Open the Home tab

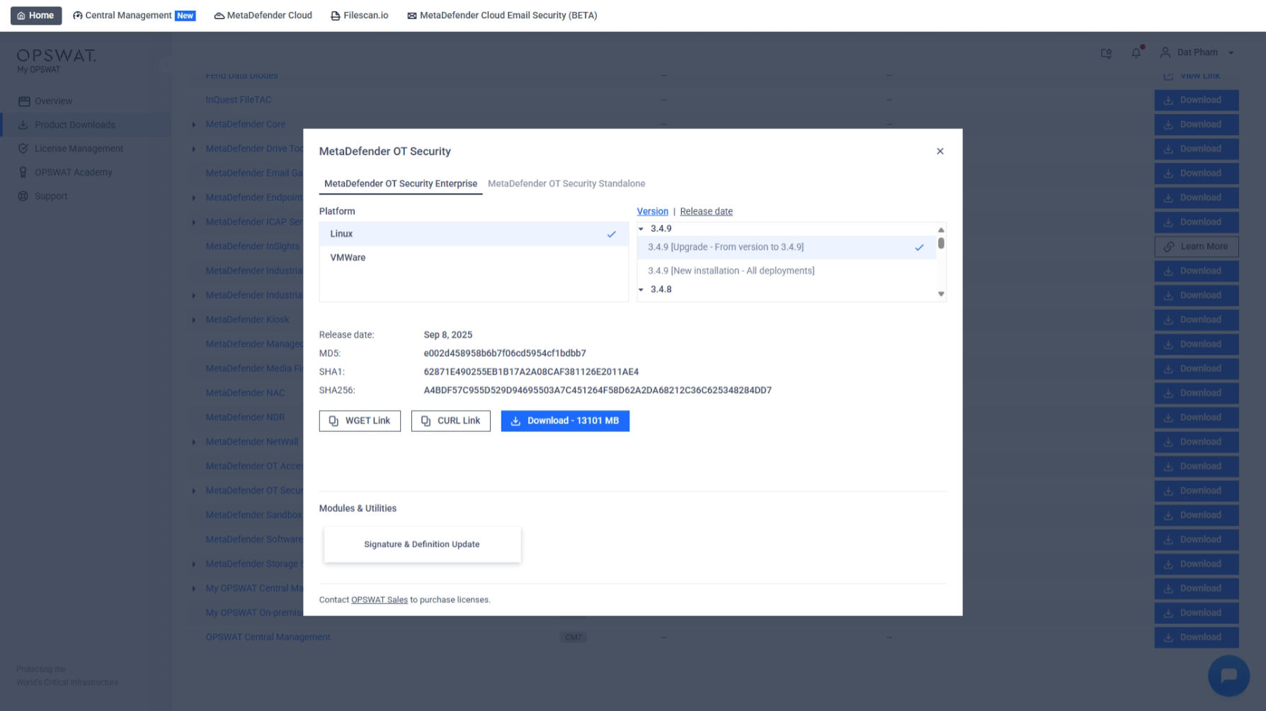click(36, 16)
